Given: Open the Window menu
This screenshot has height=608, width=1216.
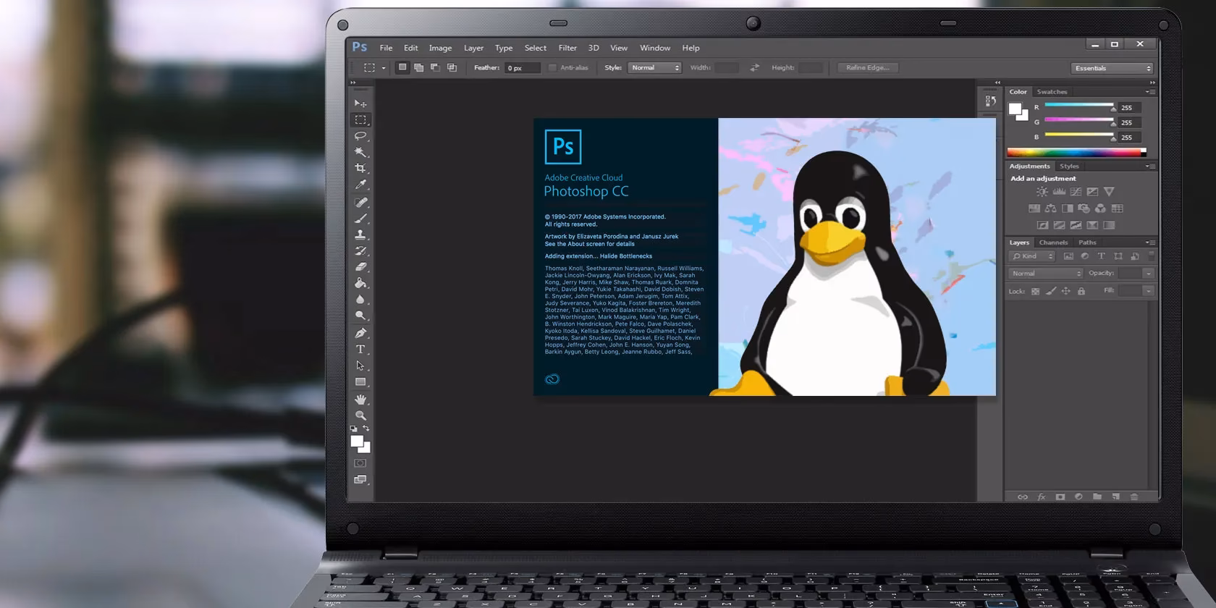Looking at the screenshot, I should click(655, 48).
